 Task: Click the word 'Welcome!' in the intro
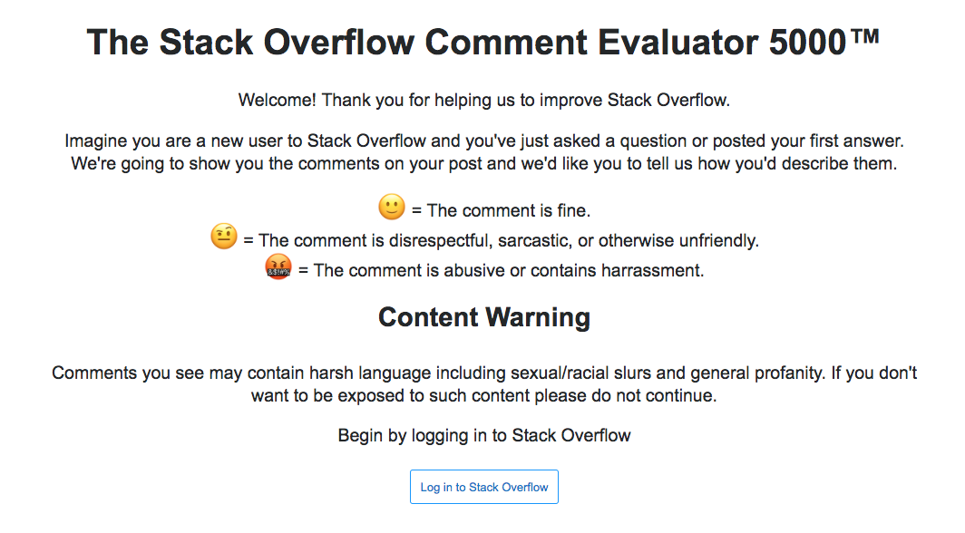pos(277,101)
